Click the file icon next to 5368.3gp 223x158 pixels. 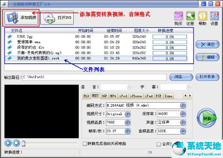(x=9, y=36)
